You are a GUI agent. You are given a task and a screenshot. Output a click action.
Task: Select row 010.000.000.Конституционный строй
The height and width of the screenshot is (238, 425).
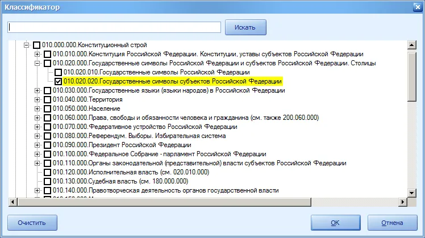tap(94, 45)
